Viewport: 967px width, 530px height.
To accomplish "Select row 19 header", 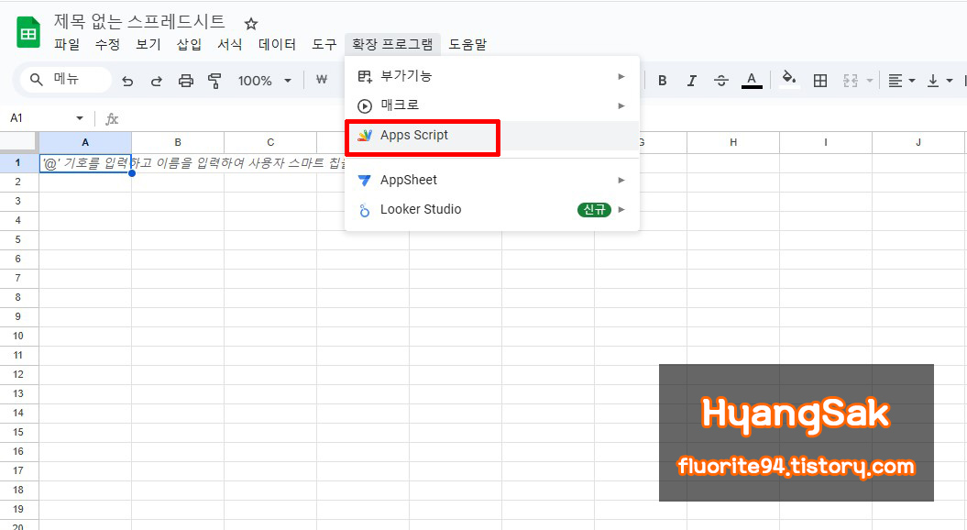I will point(19,509).
